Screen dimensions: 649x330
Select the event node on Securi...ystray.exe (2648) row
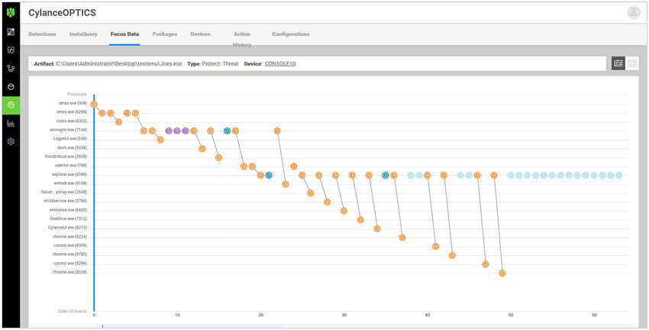[x=311, y=193]
